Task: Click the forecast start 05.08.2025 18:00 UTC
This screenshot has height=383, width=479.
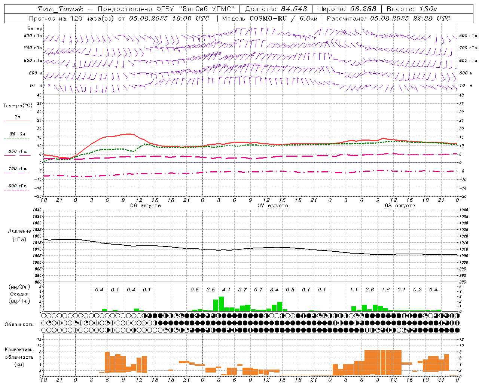Action: [x=169, y=18]
